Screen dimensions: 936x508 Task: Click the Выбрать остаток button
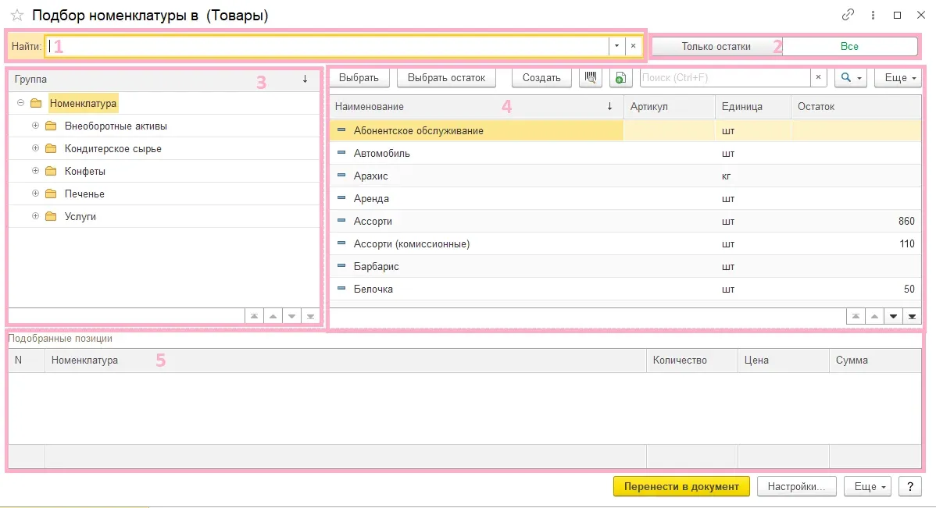446,77
